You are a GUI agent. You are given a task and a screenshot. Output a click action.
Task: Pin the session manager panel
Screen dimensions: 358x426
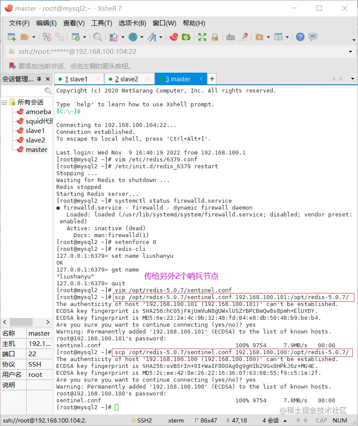tap(39, 79)
